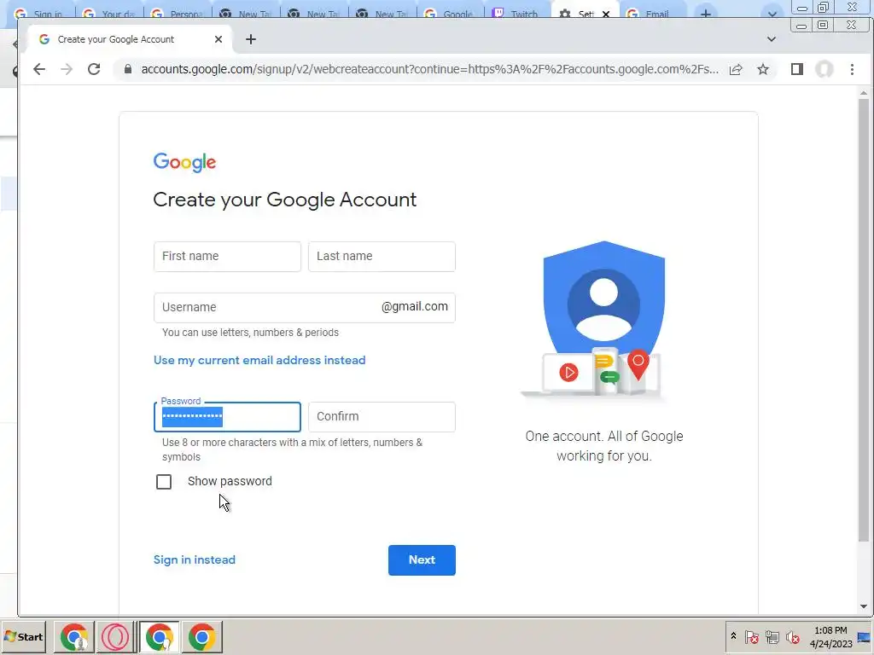The width and height of the screenshot is (874, 655).
Task: Open a new tab with the plus button
Action: [251, 39]
